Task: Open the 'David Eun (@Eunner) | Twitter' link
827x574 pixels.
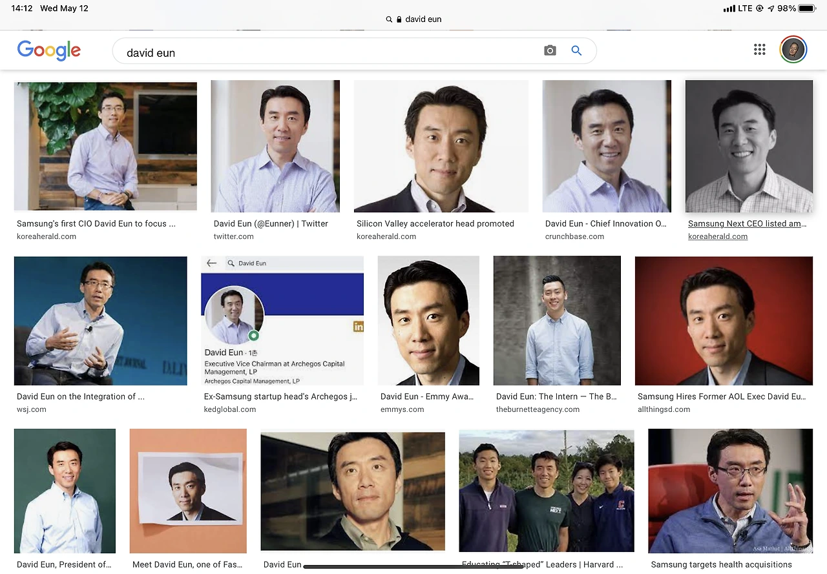Action: click(x=271, y=224)
